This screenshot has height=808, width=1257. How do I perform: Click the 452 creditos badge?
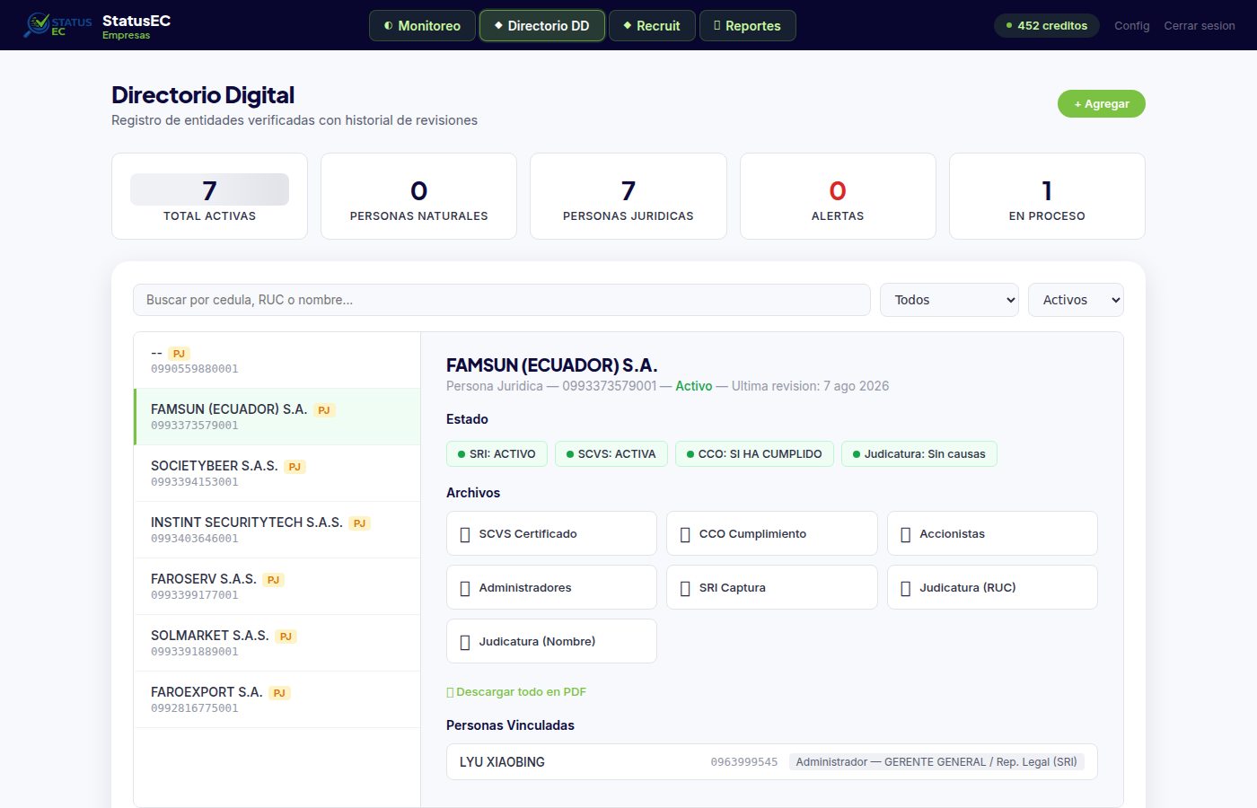(x=1047, y=25)
